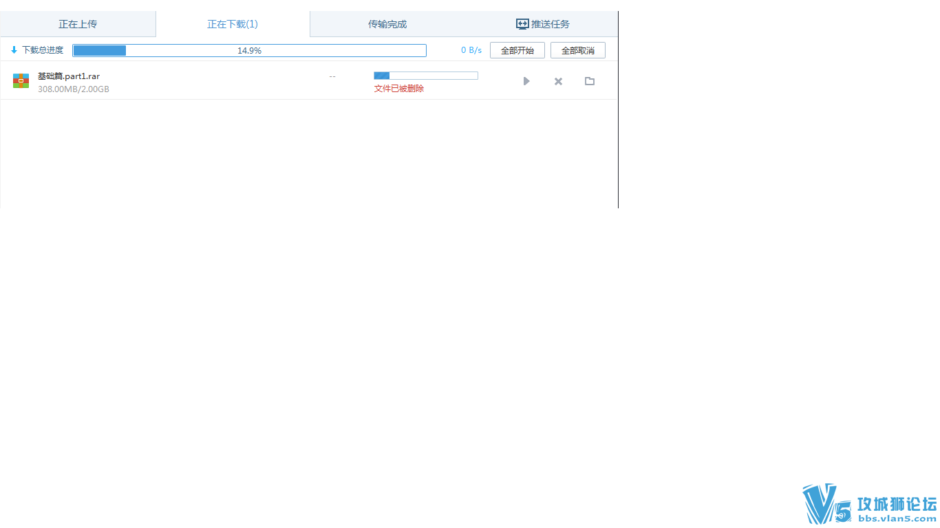Image resolution: width=940 pixels, height=528 pixels.
Task: Go to the 推送任务 tab
Action: (542, 24)
